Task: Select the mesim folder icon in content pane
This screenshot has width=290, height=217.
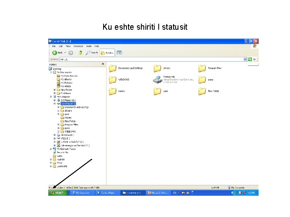Action: pos(112,91)
